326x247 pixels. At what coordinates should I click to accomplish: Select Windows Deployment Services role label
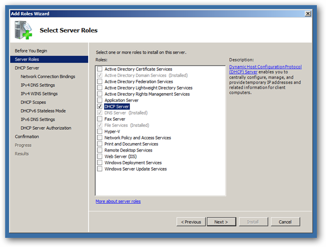[133, 163]
